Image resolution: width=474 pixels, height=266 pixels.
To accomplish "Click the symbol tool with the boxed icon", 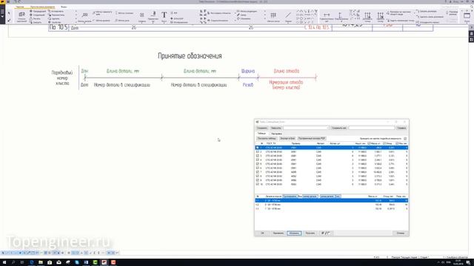I will pos(141,15).
